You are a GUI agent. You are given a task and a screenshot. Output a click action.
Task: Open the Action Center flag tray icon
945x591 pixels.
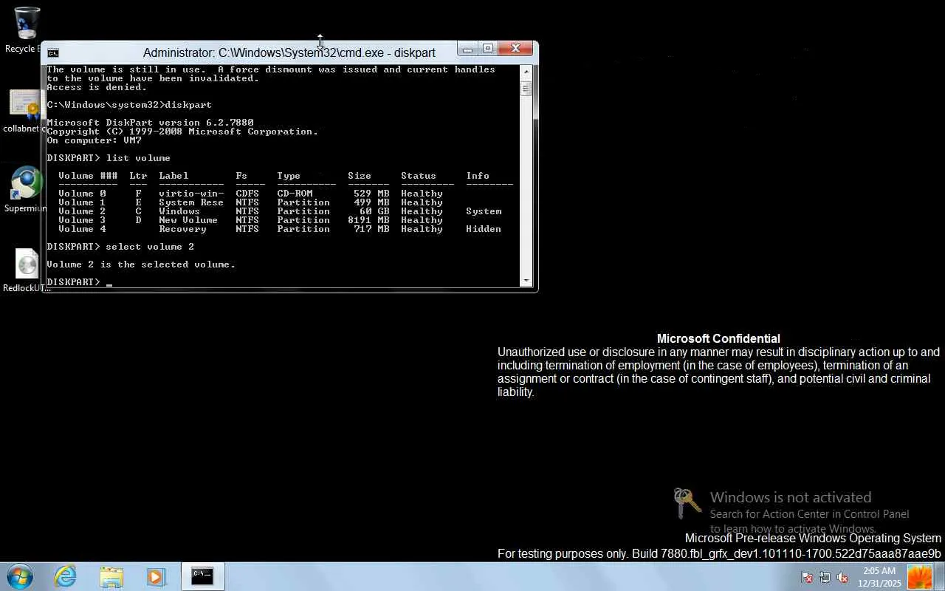807,577
